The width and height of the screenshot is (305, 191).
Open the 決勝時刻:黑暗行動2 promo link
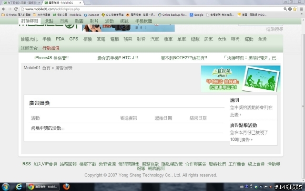252,58
